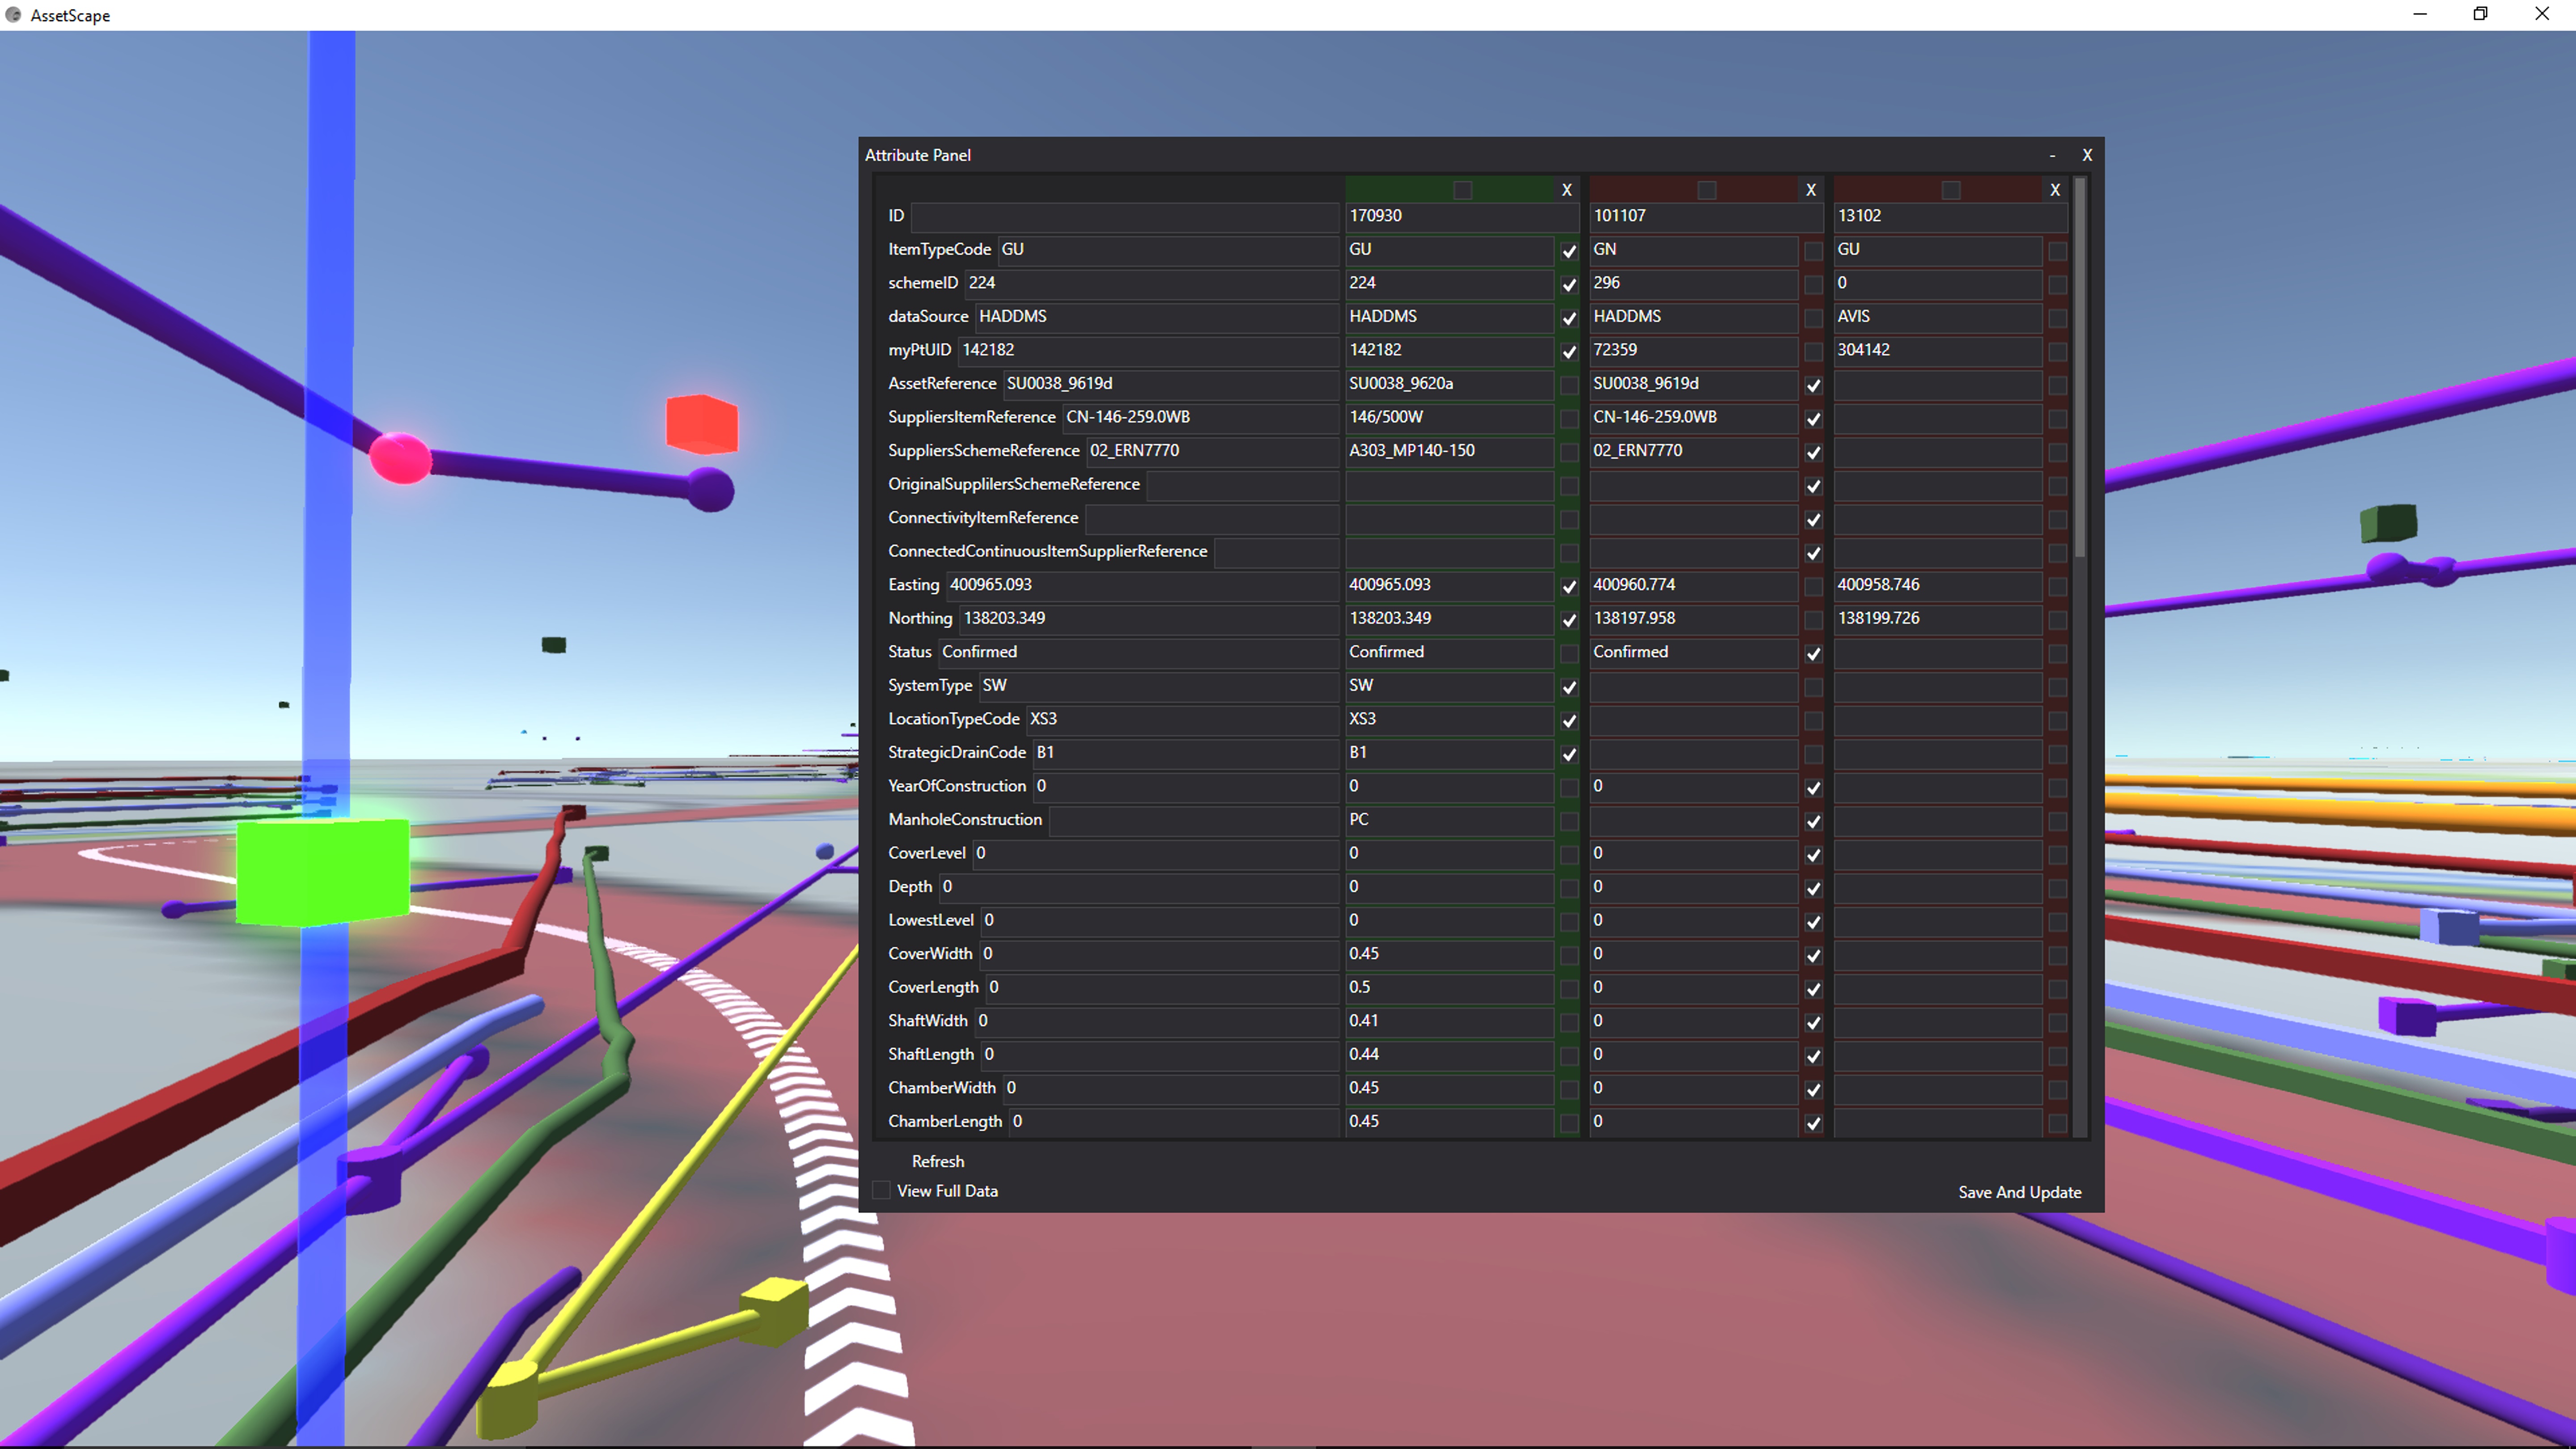The width and height of the screenshot is (2576, 1449).
Task: Uncheck ItemTypeCode checkbox for GU column
Action: [1568, 251]
